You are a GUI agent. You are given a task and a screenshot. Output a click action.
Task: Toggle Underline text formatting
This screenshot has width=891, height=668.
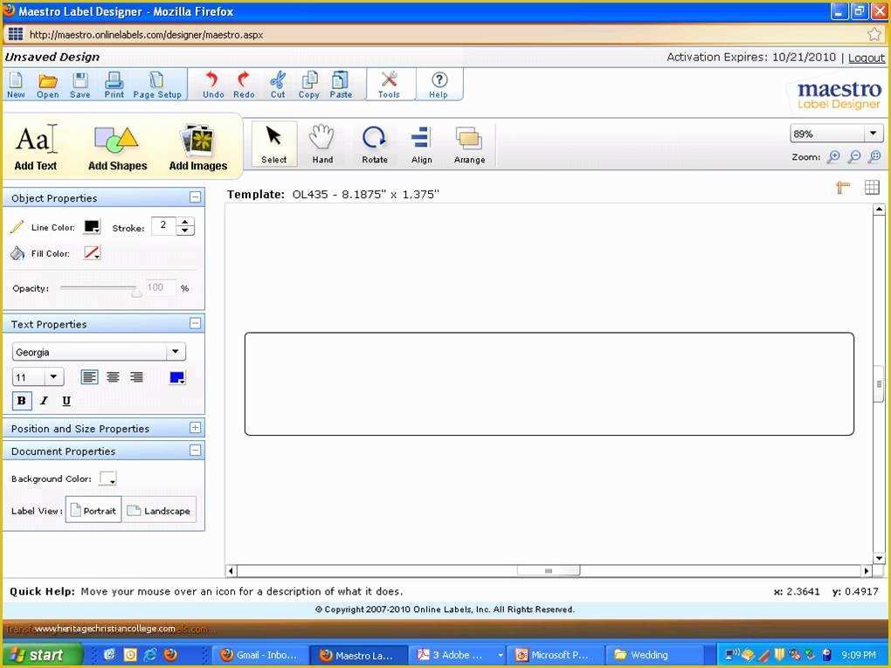(66, 401)
